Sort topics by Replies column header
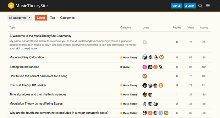The image size is (220, 118). point(177,28)
